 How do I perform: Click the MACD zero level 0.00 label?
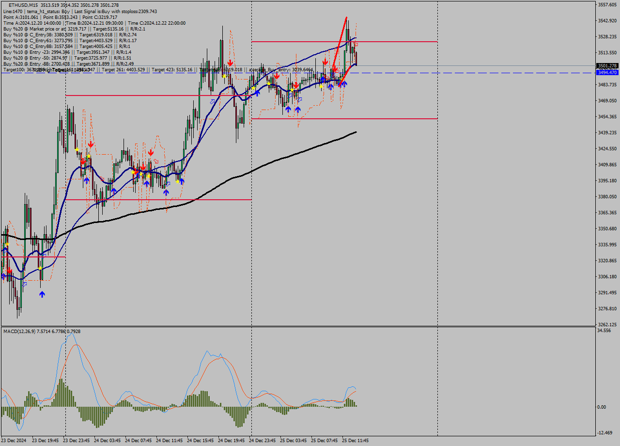point(602,407)
